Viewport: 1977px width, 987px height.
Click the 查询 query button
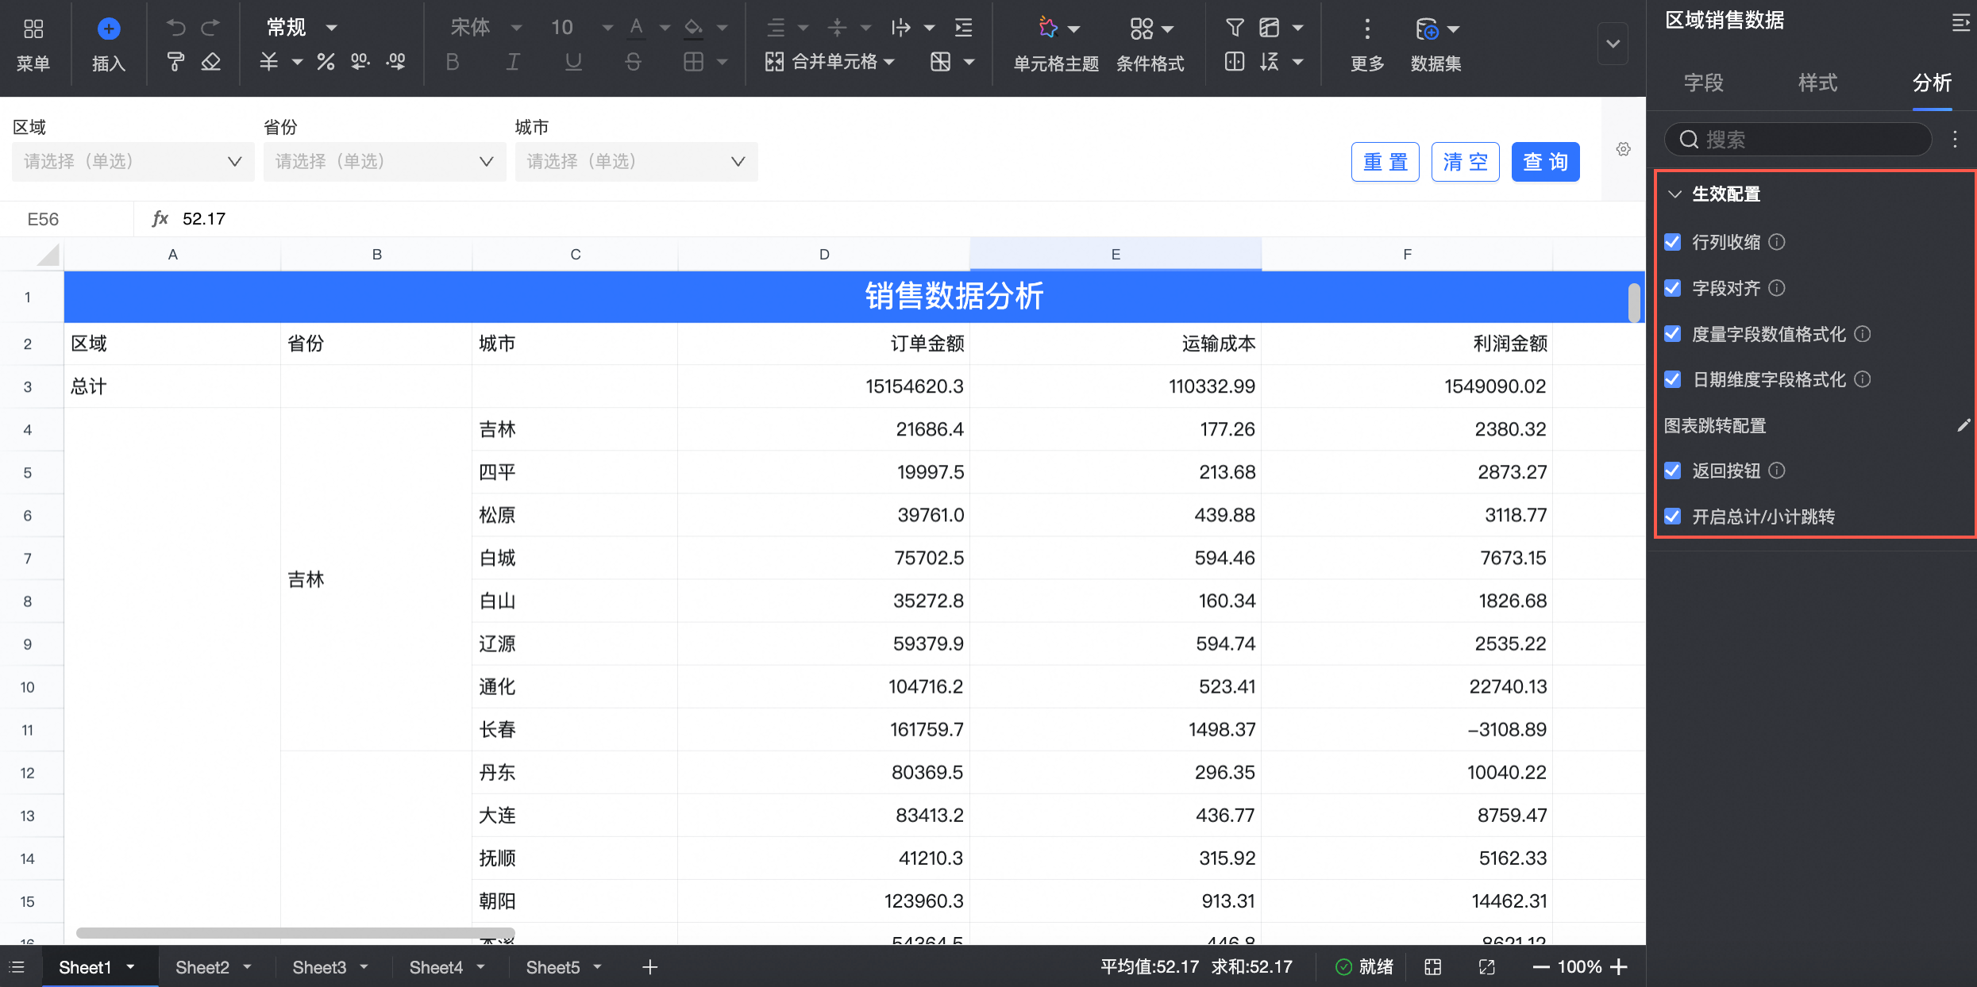(1544, 162)
